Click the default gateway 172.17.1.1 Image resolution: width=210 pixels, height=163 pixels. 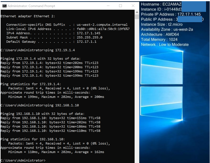[87, 42]
